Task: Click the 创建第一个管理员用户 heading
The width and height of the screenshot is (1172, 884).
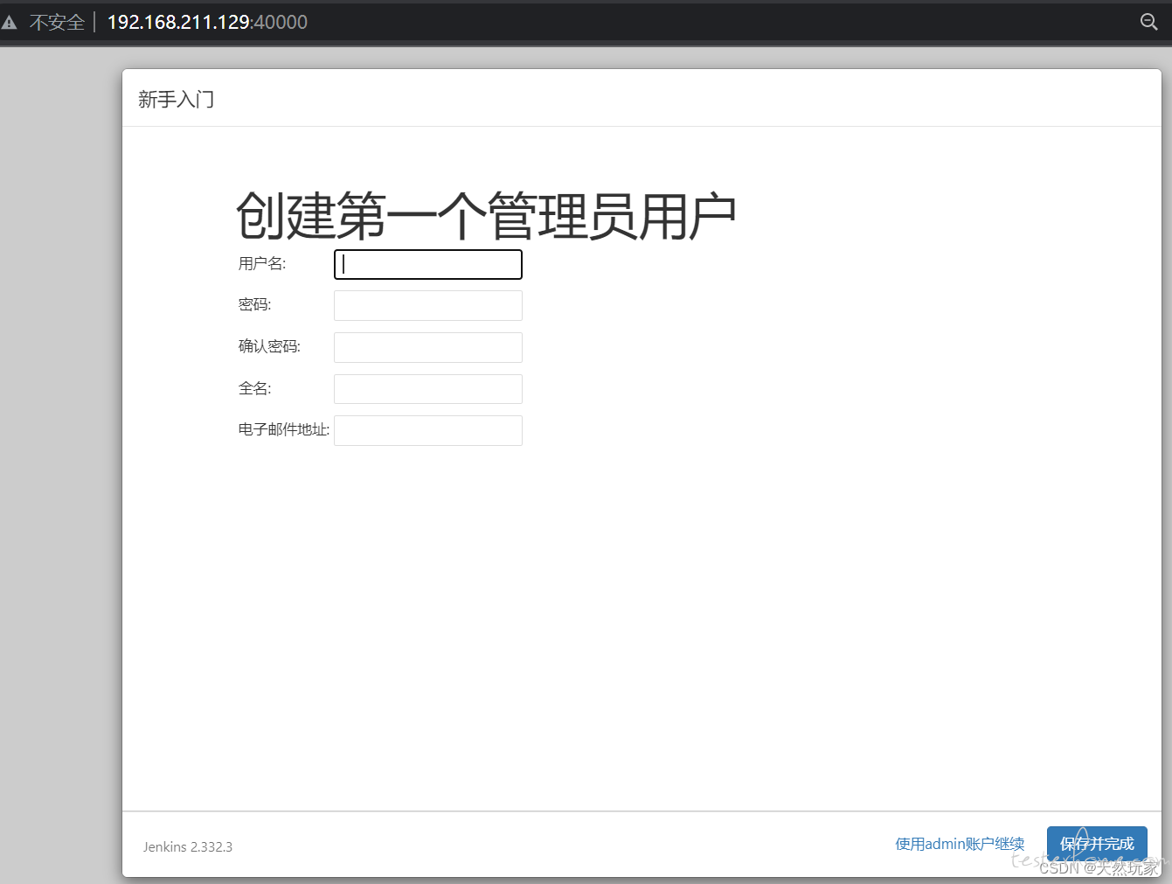Action: (486, 216)
